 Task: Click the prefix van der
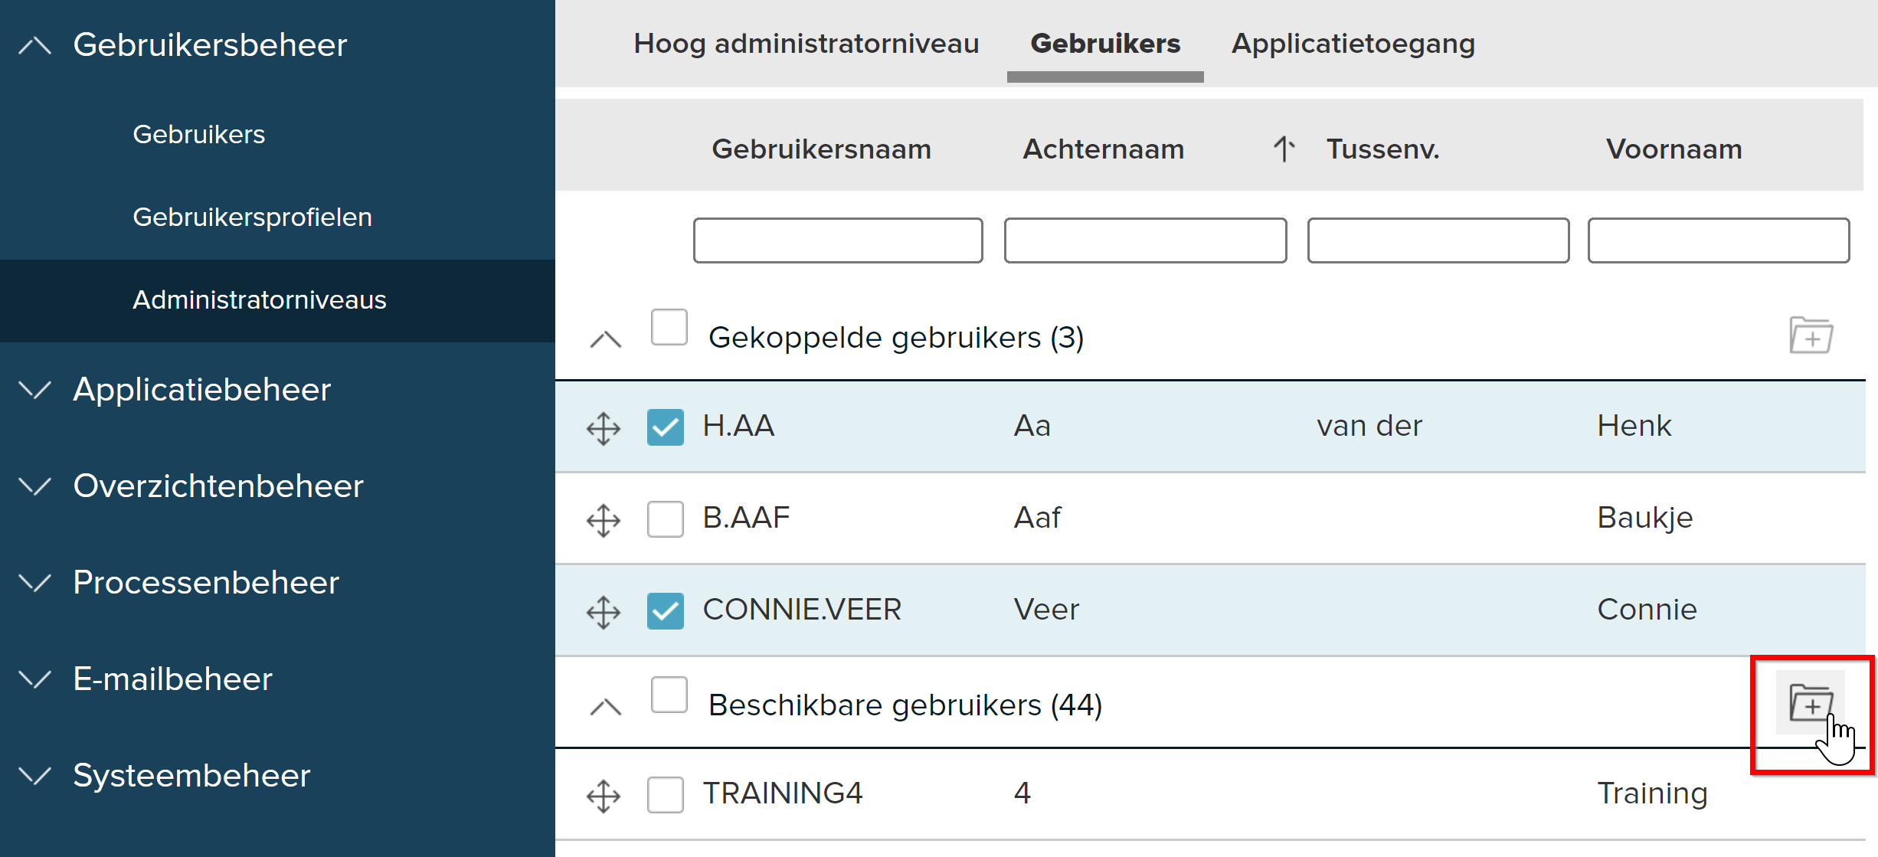1369,426
